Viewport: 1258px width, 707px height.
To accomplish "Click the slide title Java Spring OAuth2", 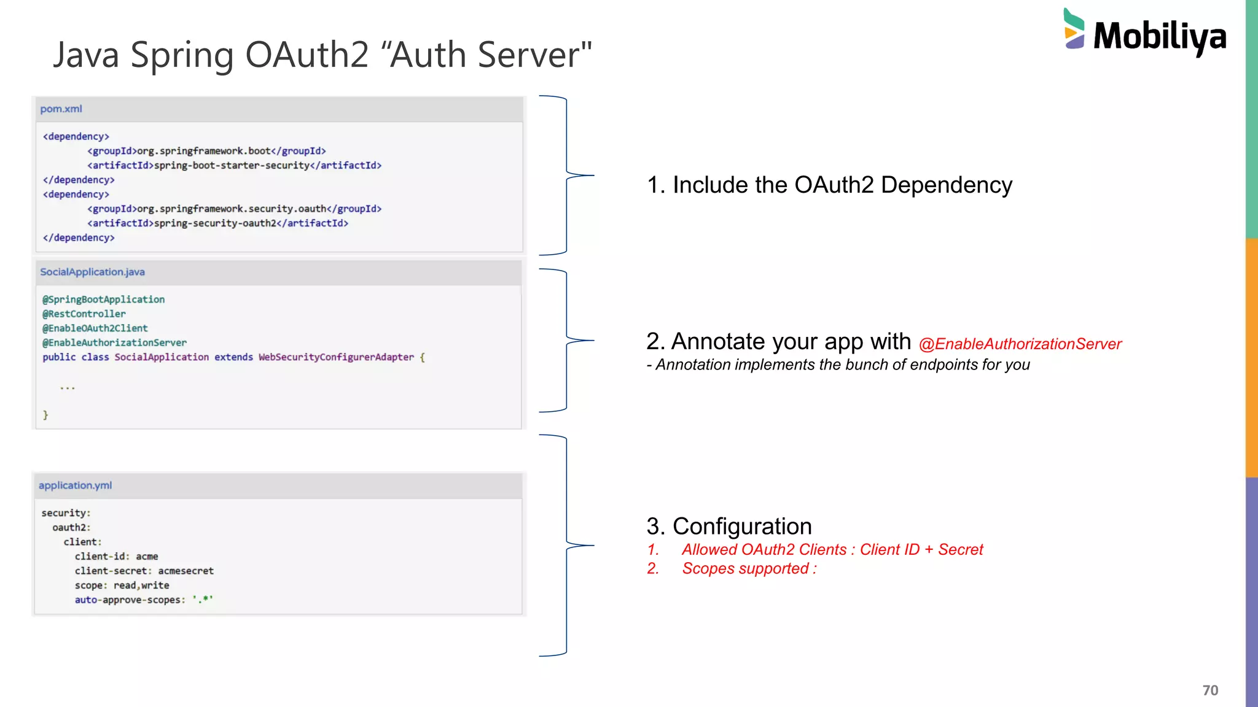I will tap(322, 55).
